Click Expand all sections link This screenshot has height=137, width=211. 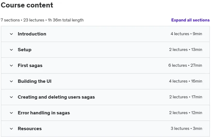(190, 20)
